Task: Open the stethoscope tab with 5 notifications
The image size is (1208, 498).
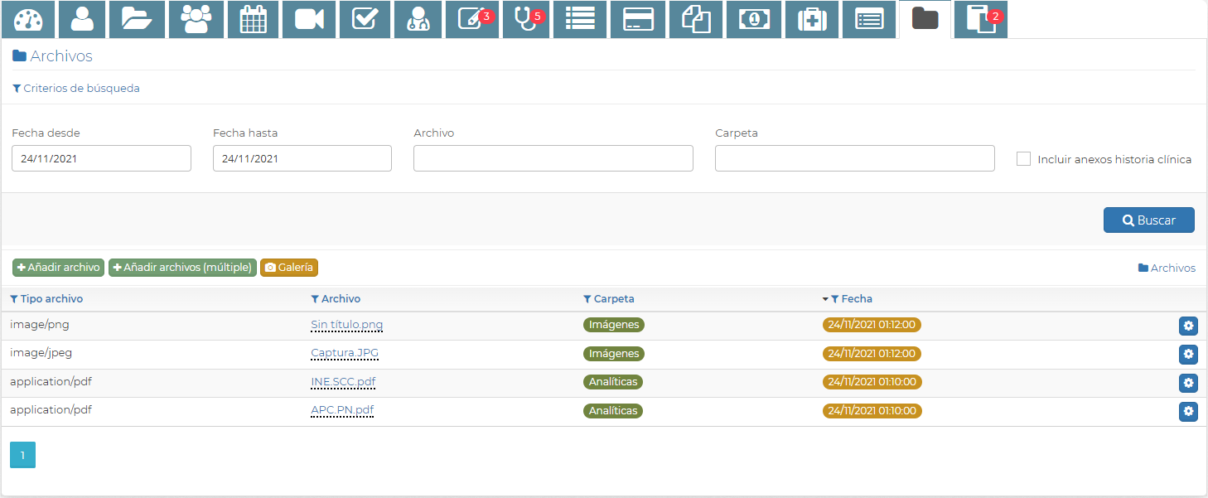Action: tap(526, 20)
